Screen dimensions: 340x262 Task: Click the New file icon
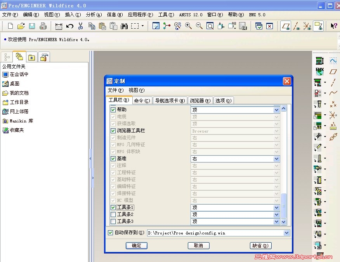pyautogui.click(x=10, y=26)
